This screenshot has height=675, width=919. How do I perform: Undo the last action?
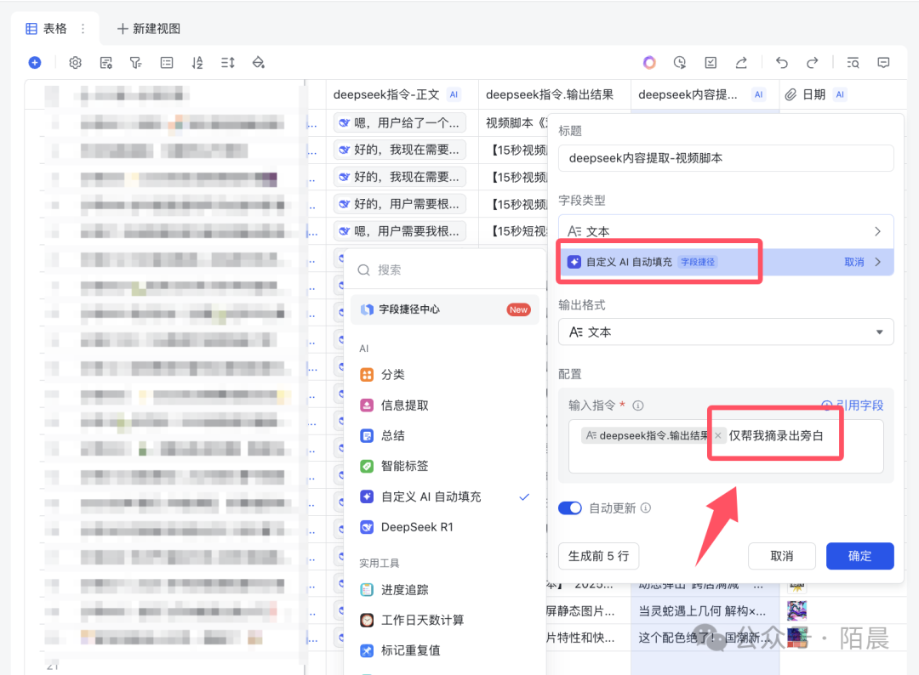click(x=782, y=63)
